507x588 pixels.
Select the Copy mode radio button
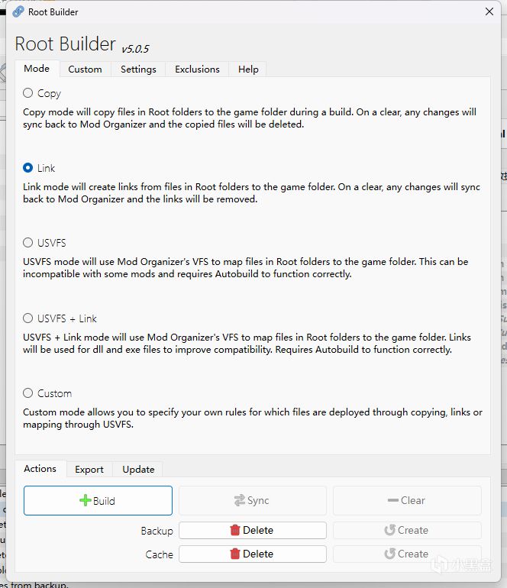27,93
